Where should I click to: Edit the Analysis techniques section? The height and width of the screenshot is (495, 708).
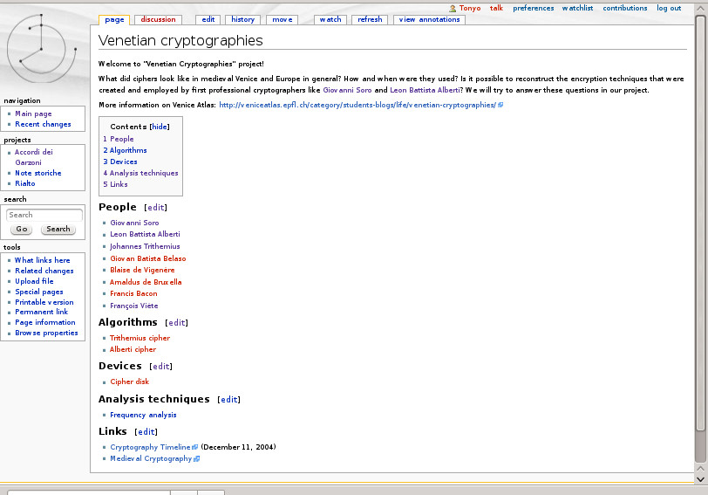229,400
